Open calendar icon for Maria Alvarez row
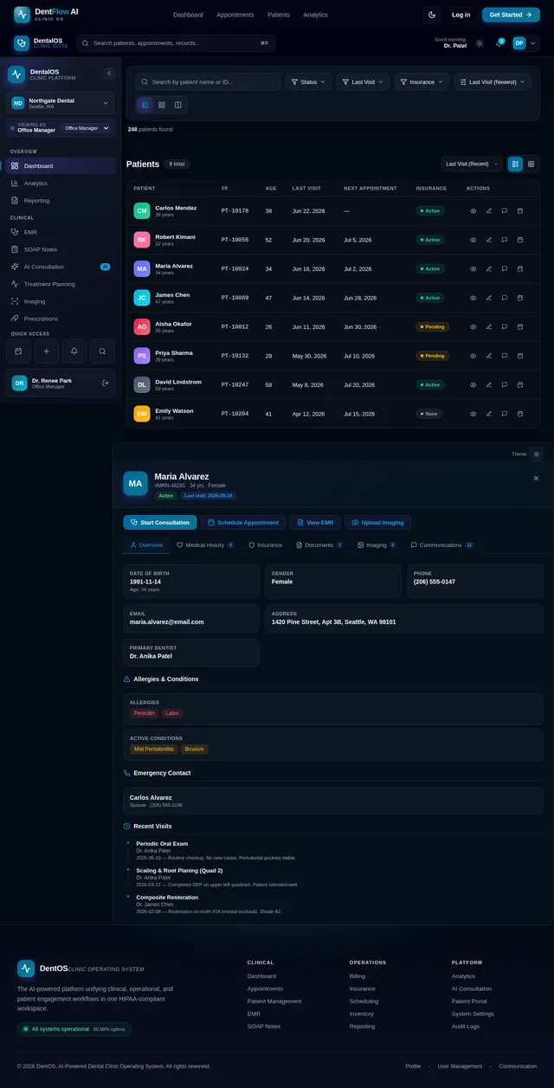The height and width of the screenshot is (1088, 554). point(520,268)
